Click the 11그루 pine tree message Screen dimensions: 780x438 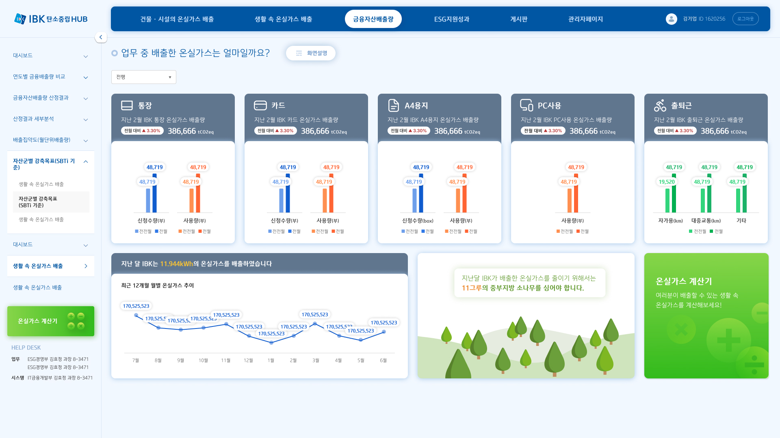[529, 283]
